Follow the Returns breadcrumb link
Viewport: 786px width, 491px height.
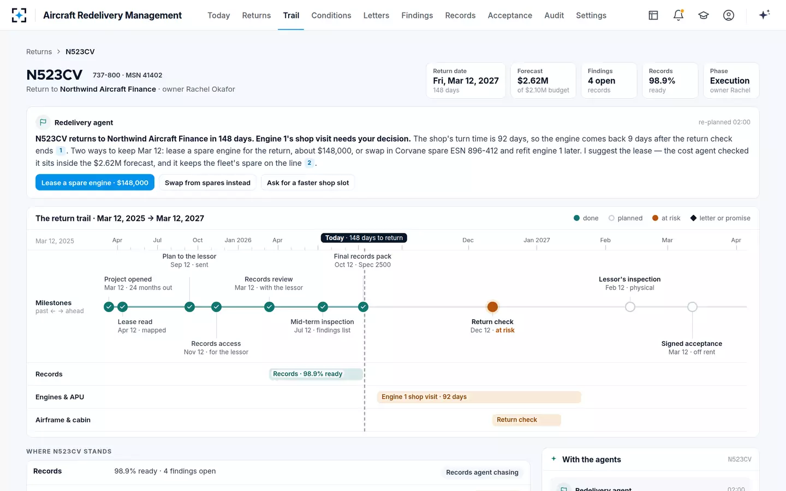pos(39,52)
